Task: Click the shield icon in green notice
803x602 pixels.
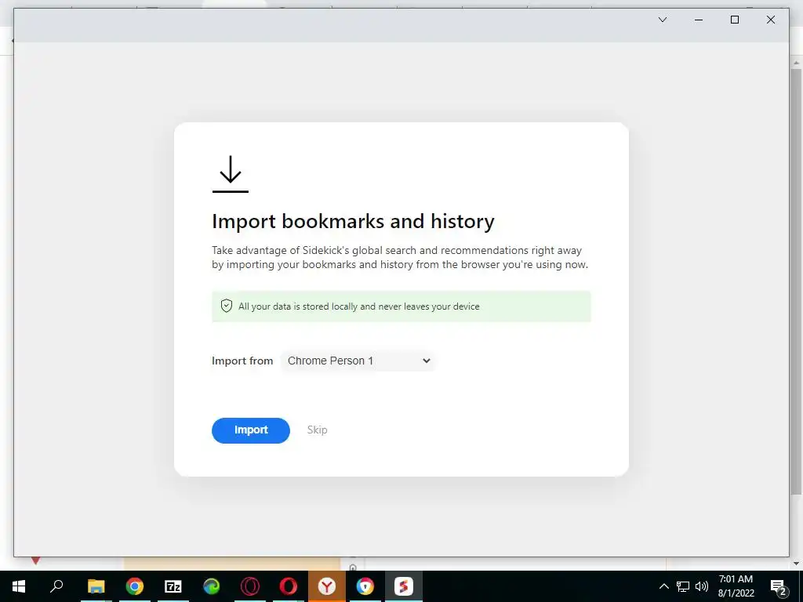Action: [227, 306]
